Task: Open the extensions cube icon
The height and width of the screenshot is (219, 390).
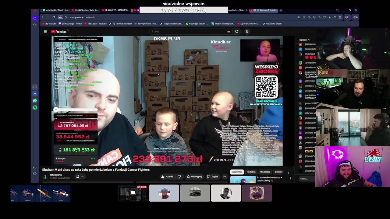Action: tap(346, 17)
